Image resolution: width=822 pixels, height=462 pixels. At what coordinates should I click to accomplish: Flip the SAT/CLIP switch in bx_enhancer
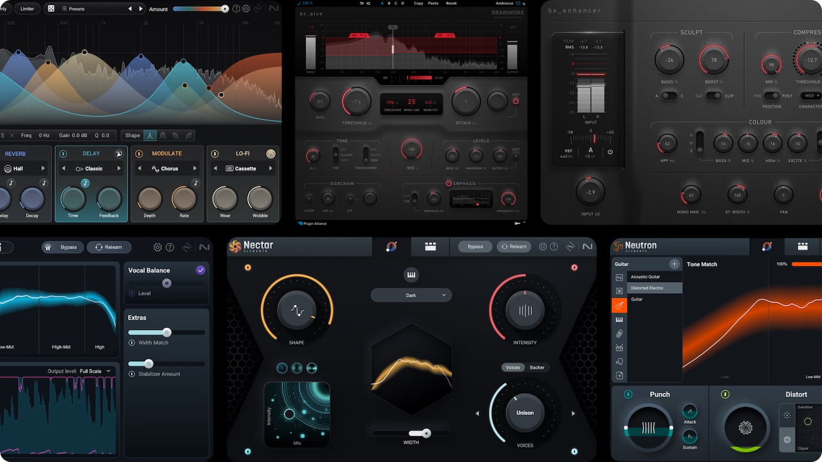713,96
